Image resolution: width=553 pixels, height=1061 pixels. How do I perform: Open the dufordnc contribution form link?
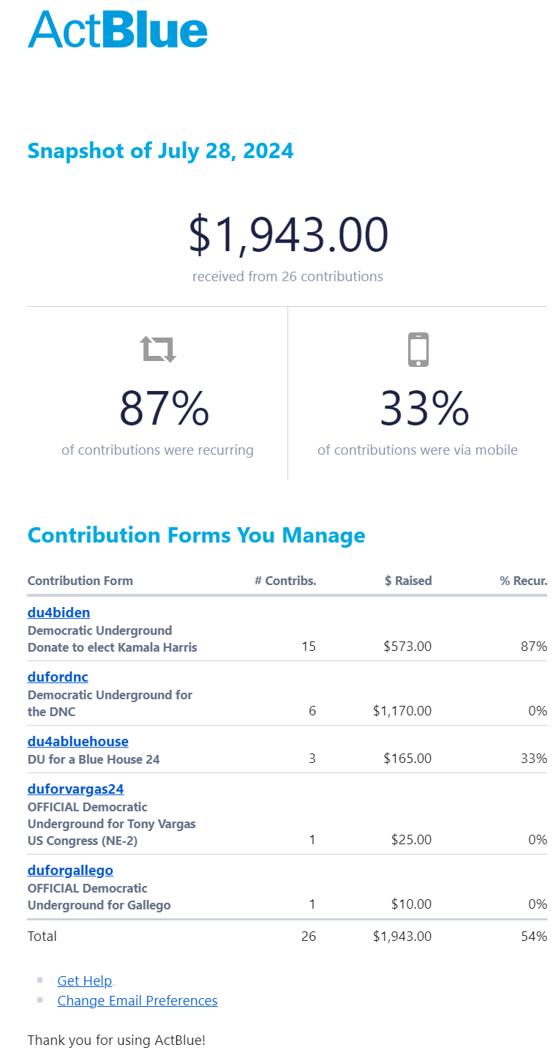coord(58,677)
